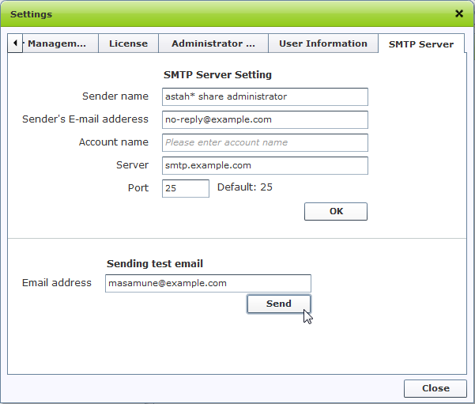Send the test email
This screenshot has width=475, height=404.
click(x=279, y=304)
